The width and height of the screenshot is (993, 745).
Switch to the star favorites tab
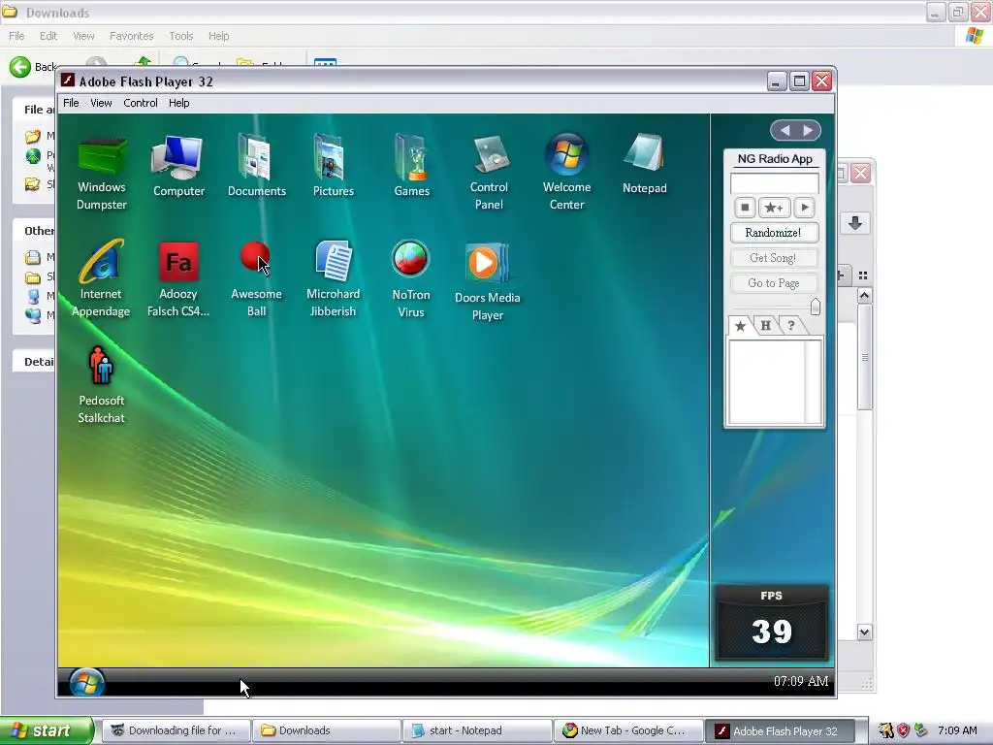(x=740, y=326)
